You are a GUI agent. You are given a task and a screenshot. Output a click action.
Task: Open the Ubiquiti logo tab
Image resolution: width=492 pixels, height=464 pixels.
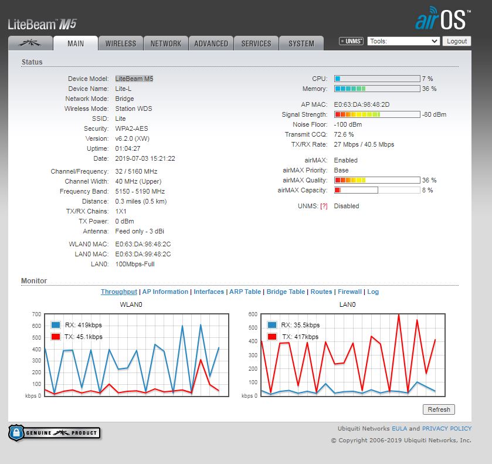click(x=30, y=43)
